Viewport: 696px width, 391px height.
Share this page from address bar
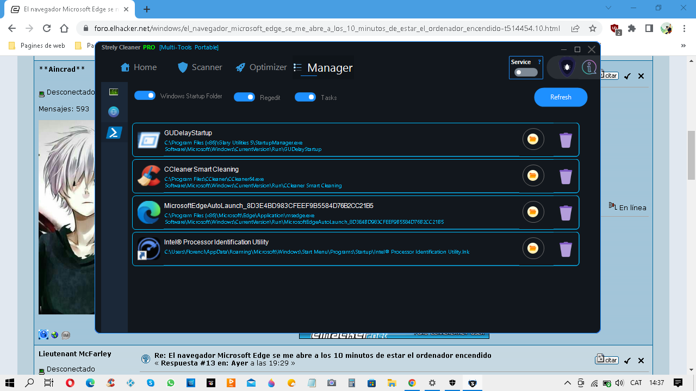(575, 28)
